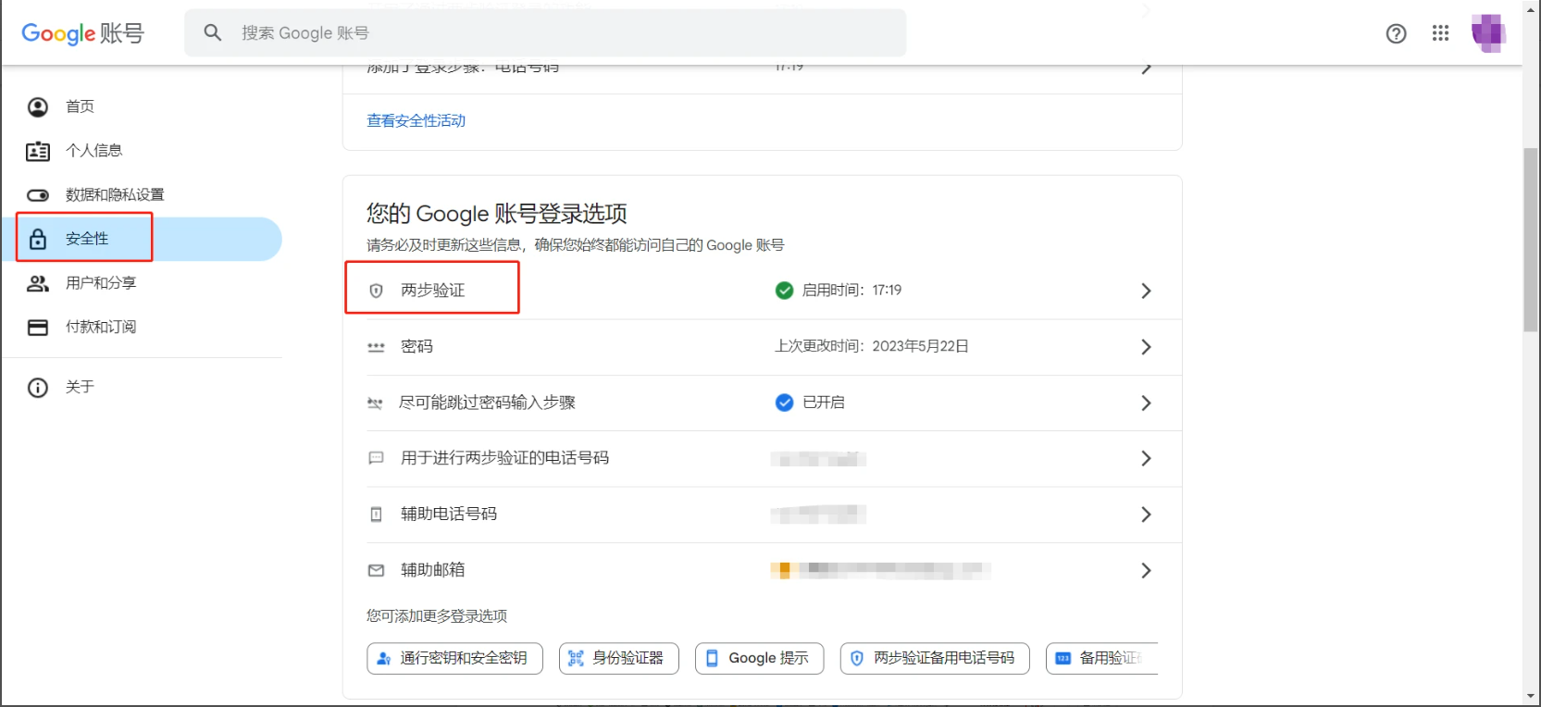Click the 用于进行两步验证的电话号码 label
Image resolution: width=1541 pixels, height=707 pixels.
(504, 458)
